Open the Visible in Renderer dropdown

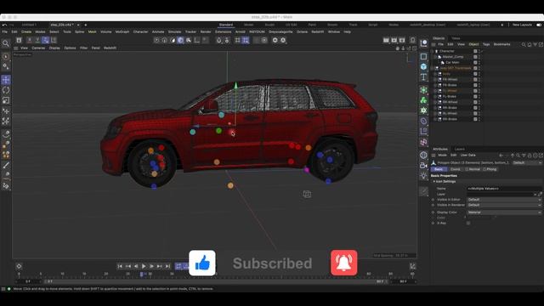[504, 205]
